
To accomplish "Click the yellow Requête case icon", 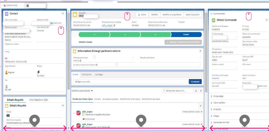I will coord(75,14).
